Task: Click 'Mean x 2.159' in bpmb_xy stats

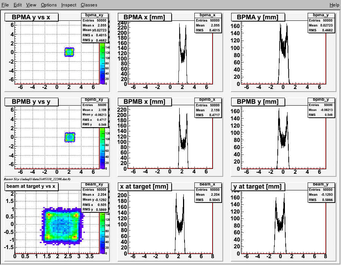Action: coord(94,110)
